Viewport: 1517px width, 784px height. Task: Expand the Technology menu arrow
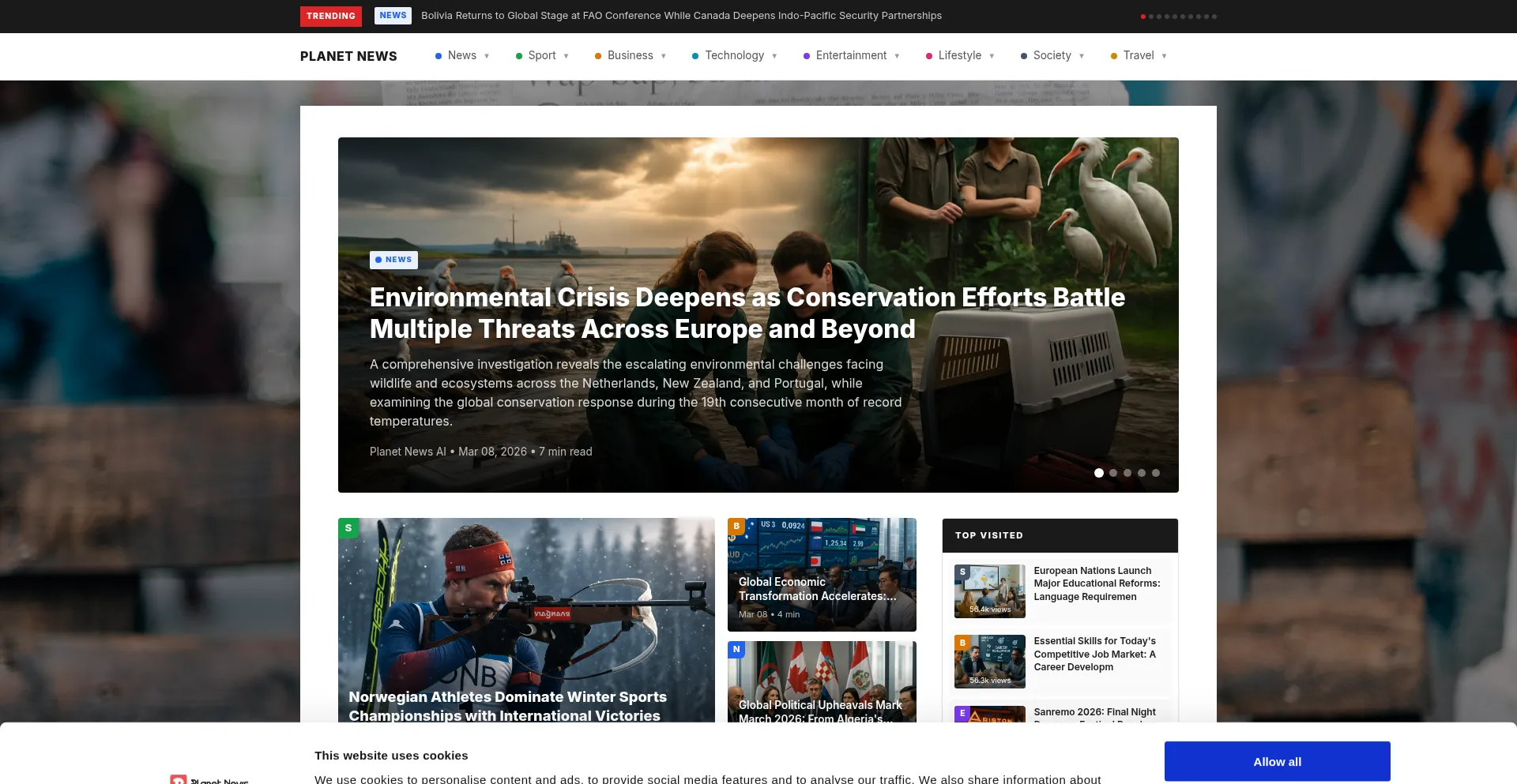774,56
